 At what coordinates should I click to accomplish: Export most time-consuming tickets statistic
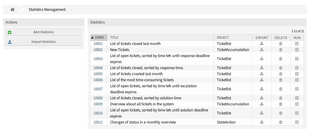pos(262,80)
